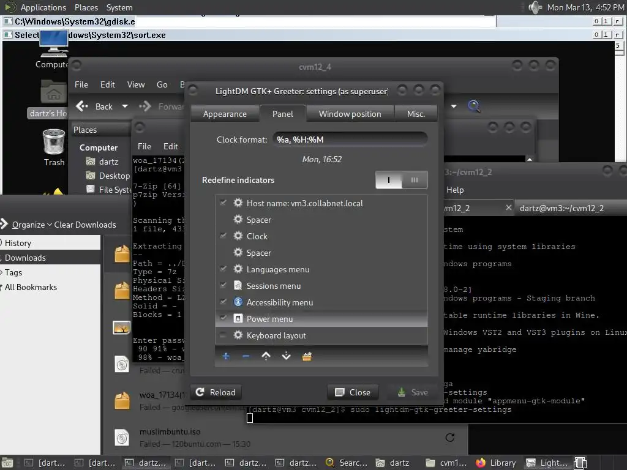Click the reset indicators list icon
The height and width of the screenshot is (470, 627).
pyautogui.click(x=307, y=356)
